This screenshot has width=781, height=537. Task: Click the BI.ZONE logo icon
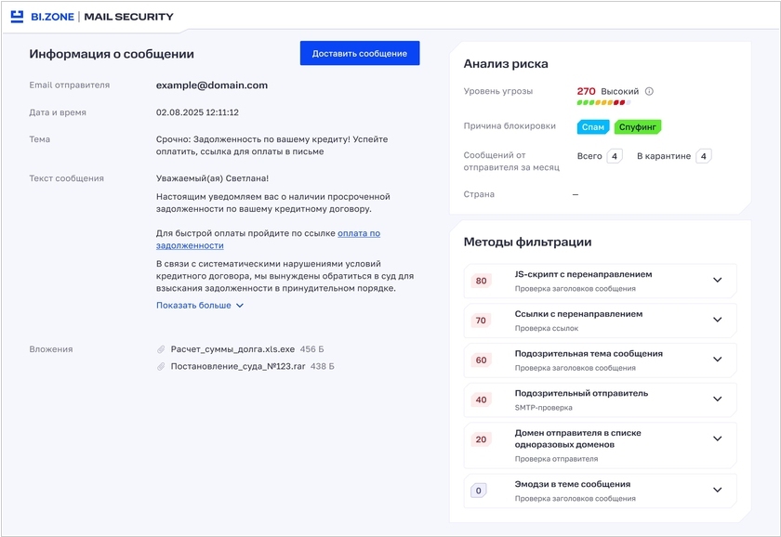tap(18, 17)
